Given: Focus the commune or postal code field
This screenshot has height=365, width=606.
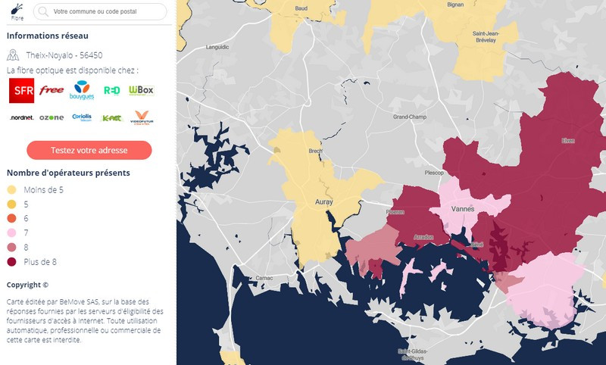Looking at the screenshot, I should pyautogui.click(x=100, y=11).
